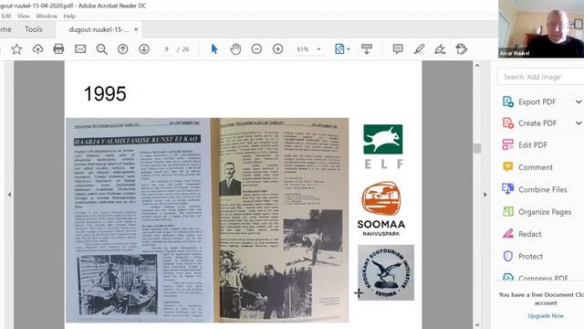
Task: Expand the Create PDF chevron
Action: (579, 123)
